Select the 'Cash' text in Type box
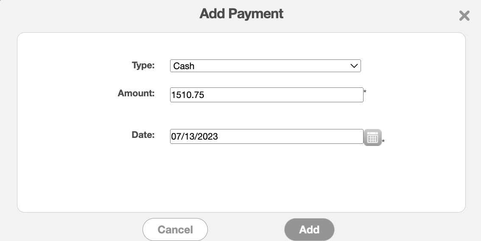Viewport: 481px width, 241px height. 184,66
